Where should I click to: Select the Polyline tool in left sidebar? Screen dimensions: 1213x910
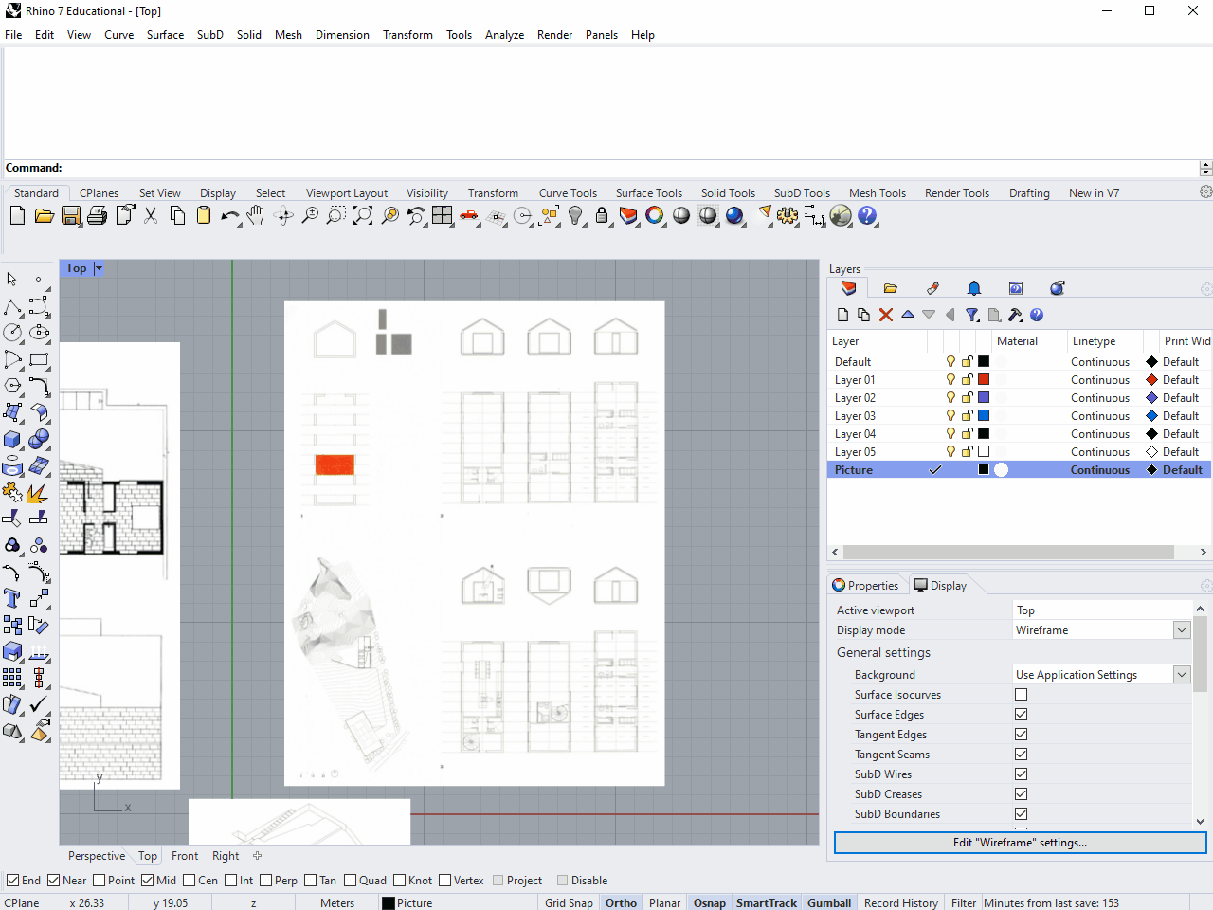12,306
